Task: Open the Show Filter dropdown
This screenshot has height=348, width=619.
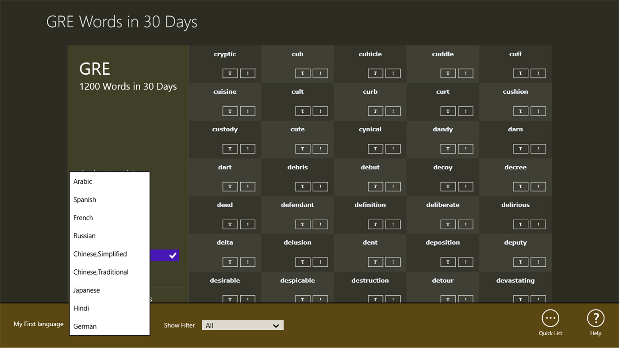Action: 242,325
